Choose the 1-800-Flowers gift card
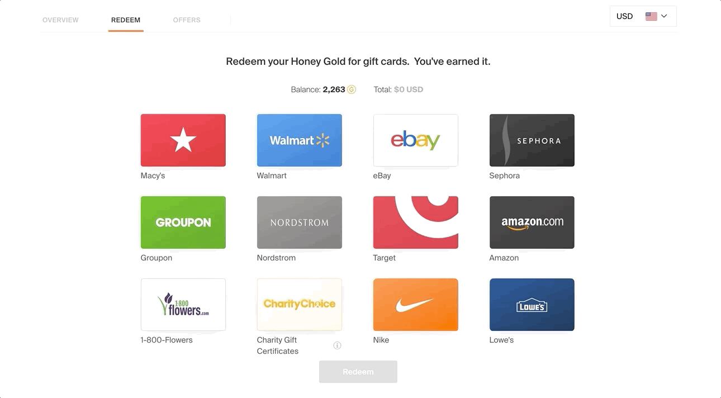721x398 pixels. click(183, 305)
